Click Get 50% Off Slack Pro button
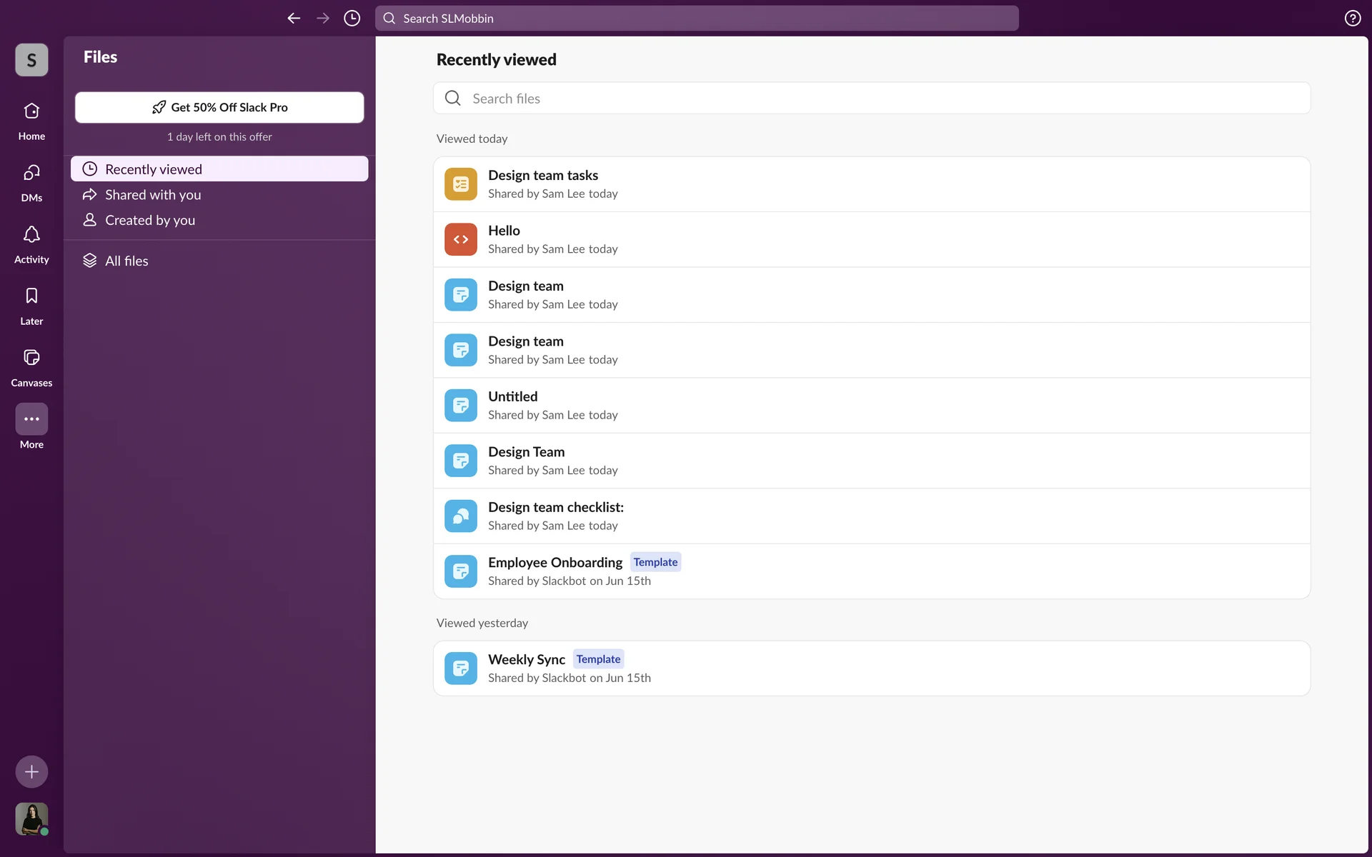 click(x=219, y=107)
